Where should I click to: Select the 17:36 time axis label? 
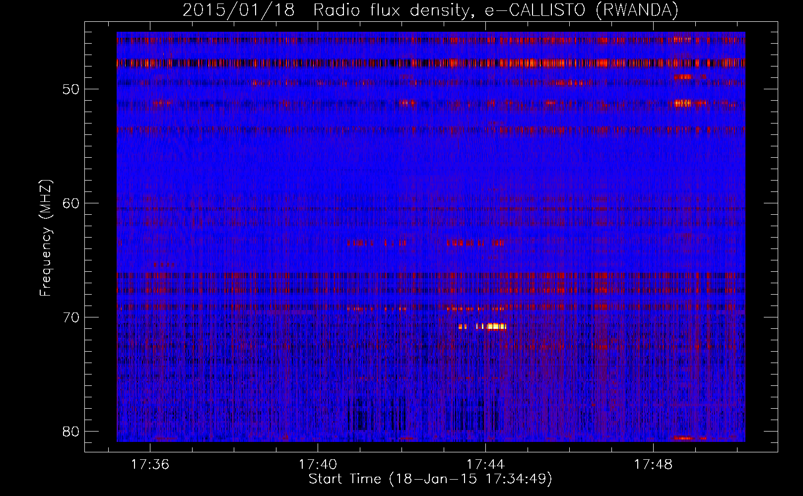click(150, 465)
